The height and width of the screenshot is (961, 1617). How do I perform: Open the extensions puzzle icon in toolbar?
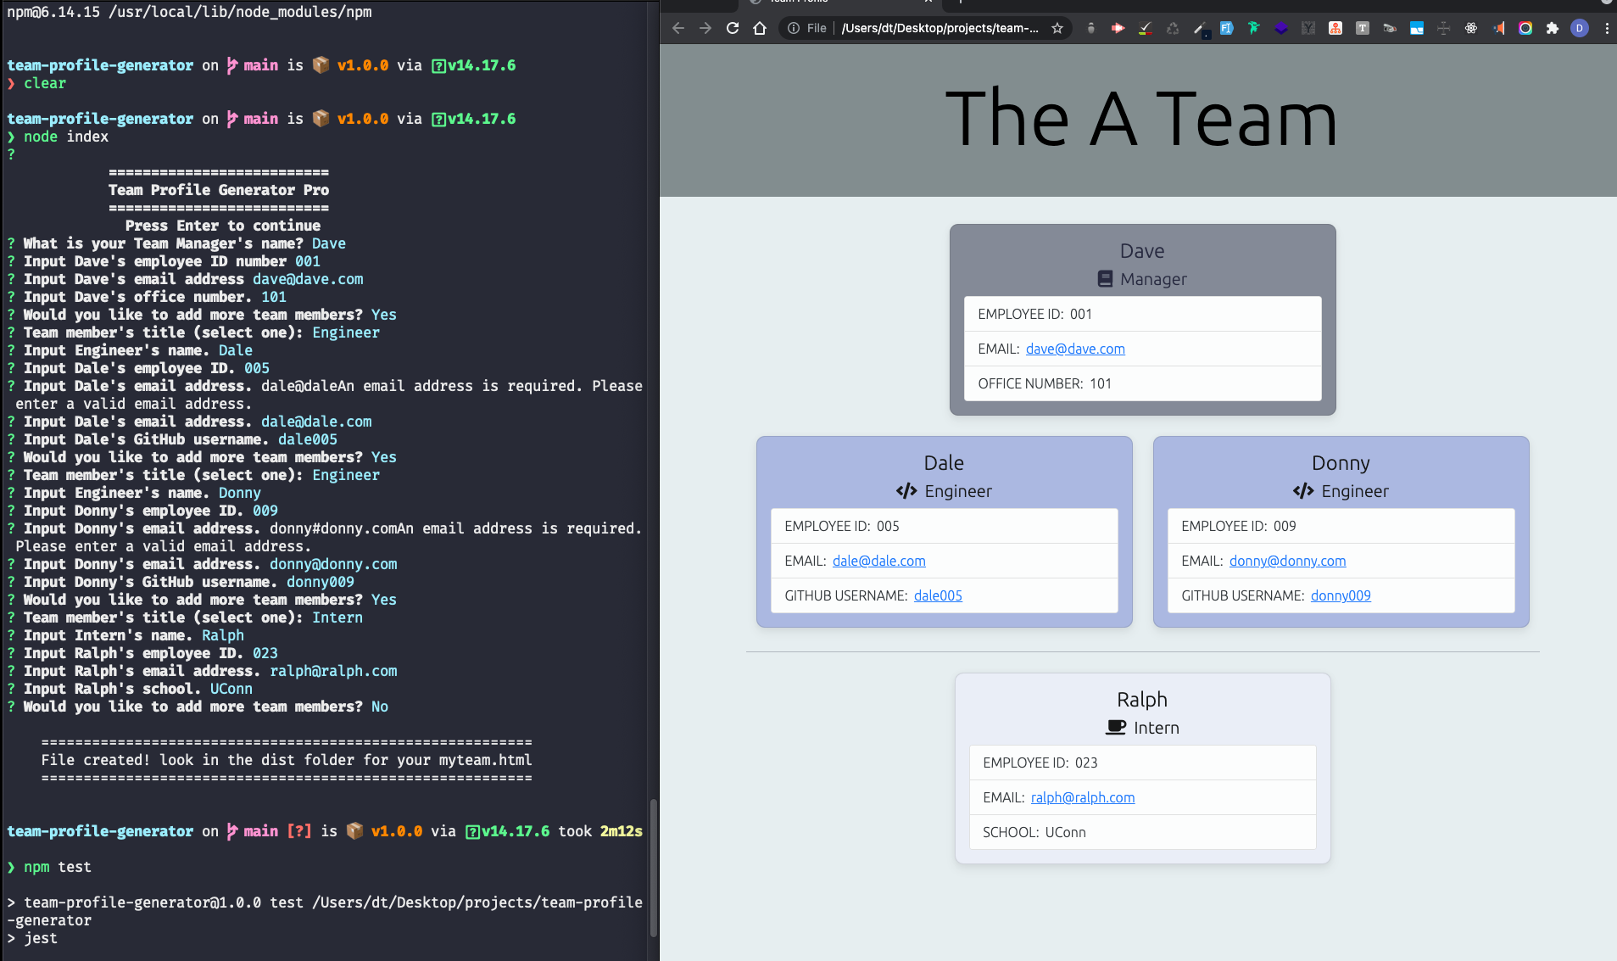point(1551,28)
